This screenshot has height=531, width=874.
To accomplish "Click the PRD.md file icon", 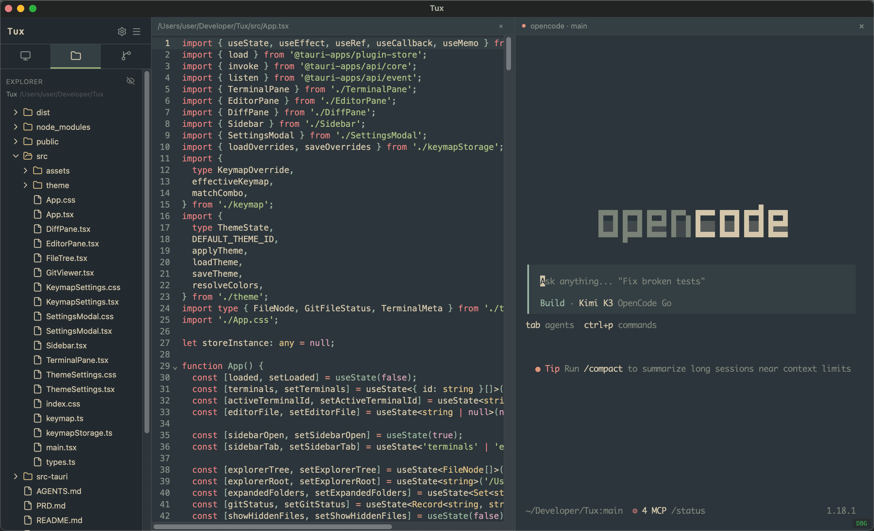I will (28, 506).
